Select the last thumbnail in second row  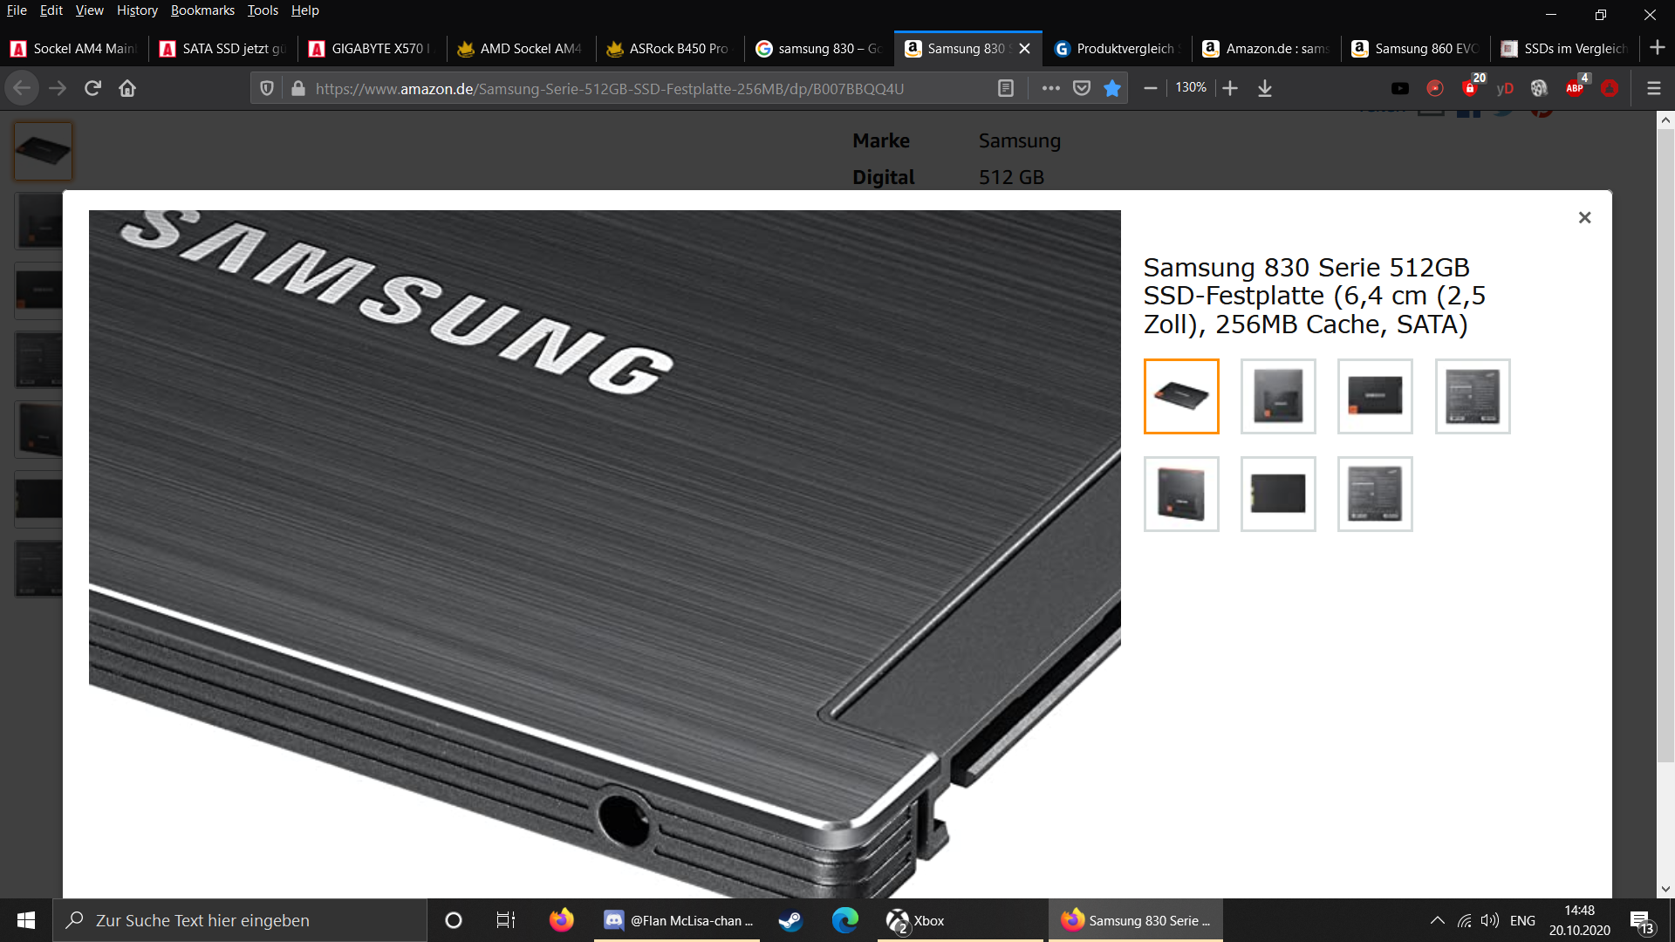pyautogui.click(x=1375, y=494)
